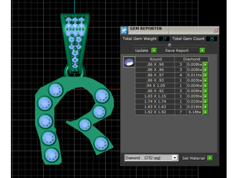
Task: Select the .86 X .93 size cell
Action: click(x=155, y=81)
